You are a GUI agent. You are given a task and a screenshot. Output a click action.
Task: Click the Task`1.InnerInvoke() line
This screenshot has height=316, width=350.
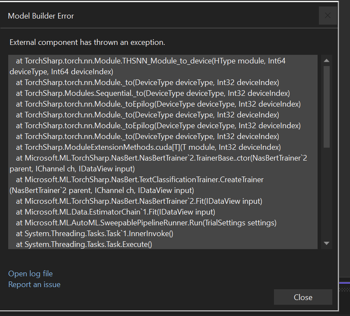tap(95, 234)
